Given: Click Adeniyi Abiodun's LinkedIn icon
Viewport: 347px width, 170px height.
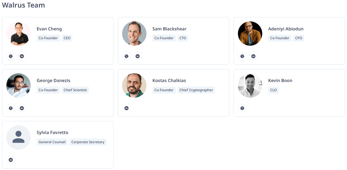Looking at the screenshot, I should [x=253, y=56].
